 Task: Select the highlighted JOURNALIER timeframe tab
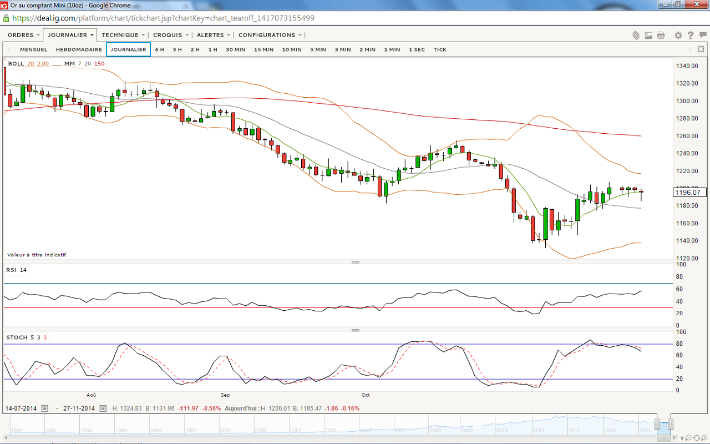pyautogui.click(x=128, y=49)
